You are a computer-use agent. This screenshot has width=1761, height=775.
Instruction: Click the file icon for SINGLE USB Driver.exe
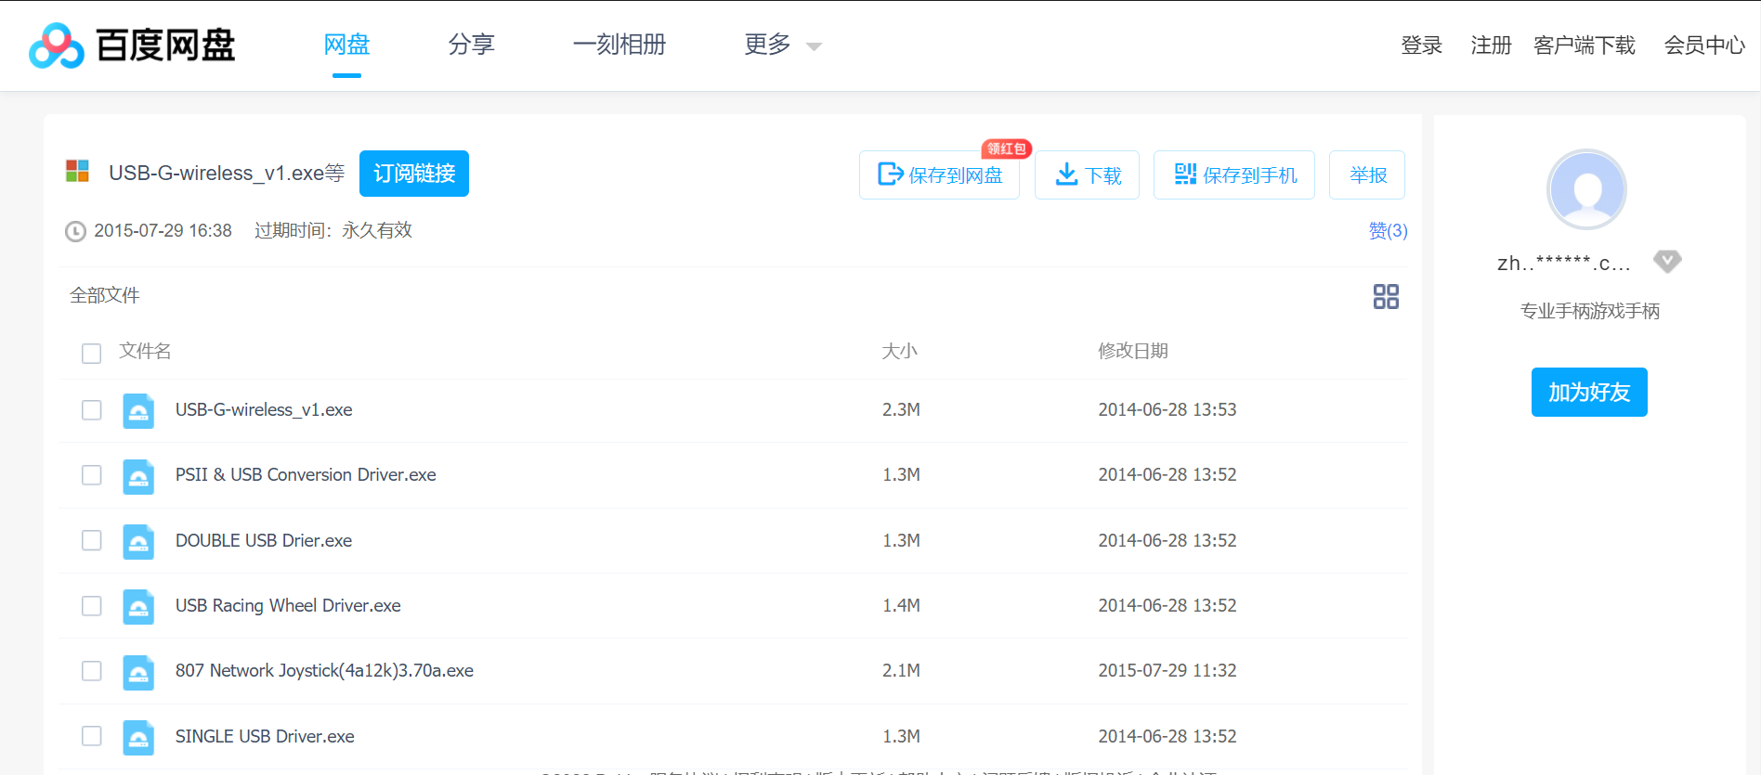138,737
